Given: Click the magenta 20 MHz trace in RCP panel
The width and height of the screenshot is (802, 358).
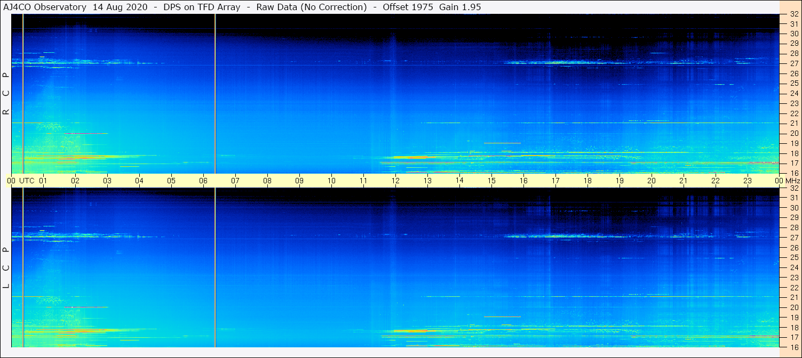Looking at the screenshot, I should (x=85, y=133).
